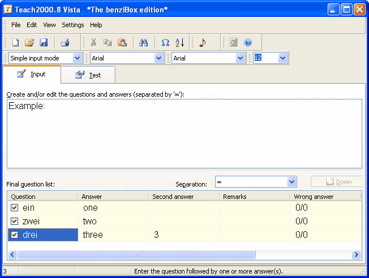This screenshot has height=278, width=369.
Task: Save the list with the floppy icon
Action: [44, 42]
